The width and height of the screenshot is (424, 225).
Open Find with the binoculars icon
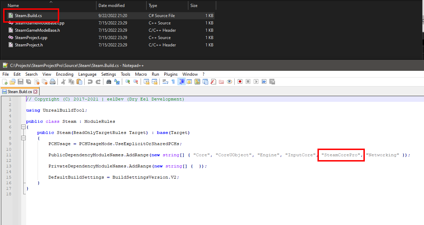coord(109,82)
